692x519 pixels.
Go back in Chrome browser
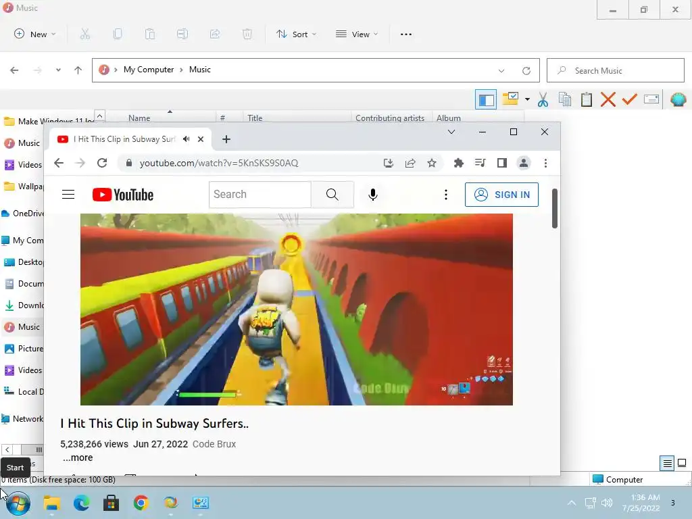[59, 163]
